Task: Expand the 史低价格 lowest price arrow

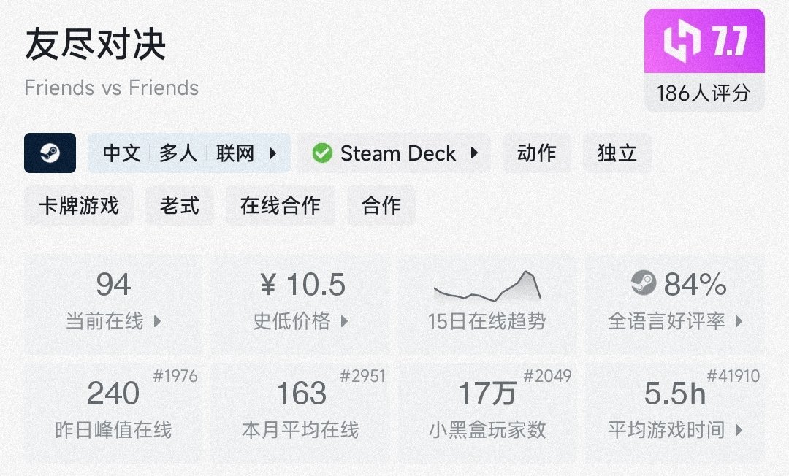Action: 345,321
